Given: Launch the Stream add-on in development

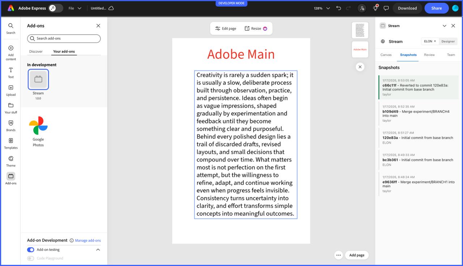Looking at the screenshot, I should [38, 79].
